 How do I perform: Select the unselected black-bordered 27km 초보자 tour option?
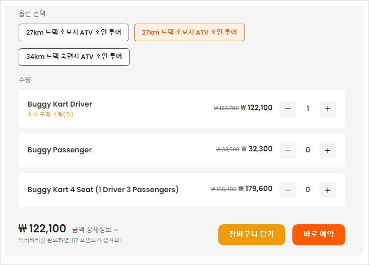click(74, 32)
